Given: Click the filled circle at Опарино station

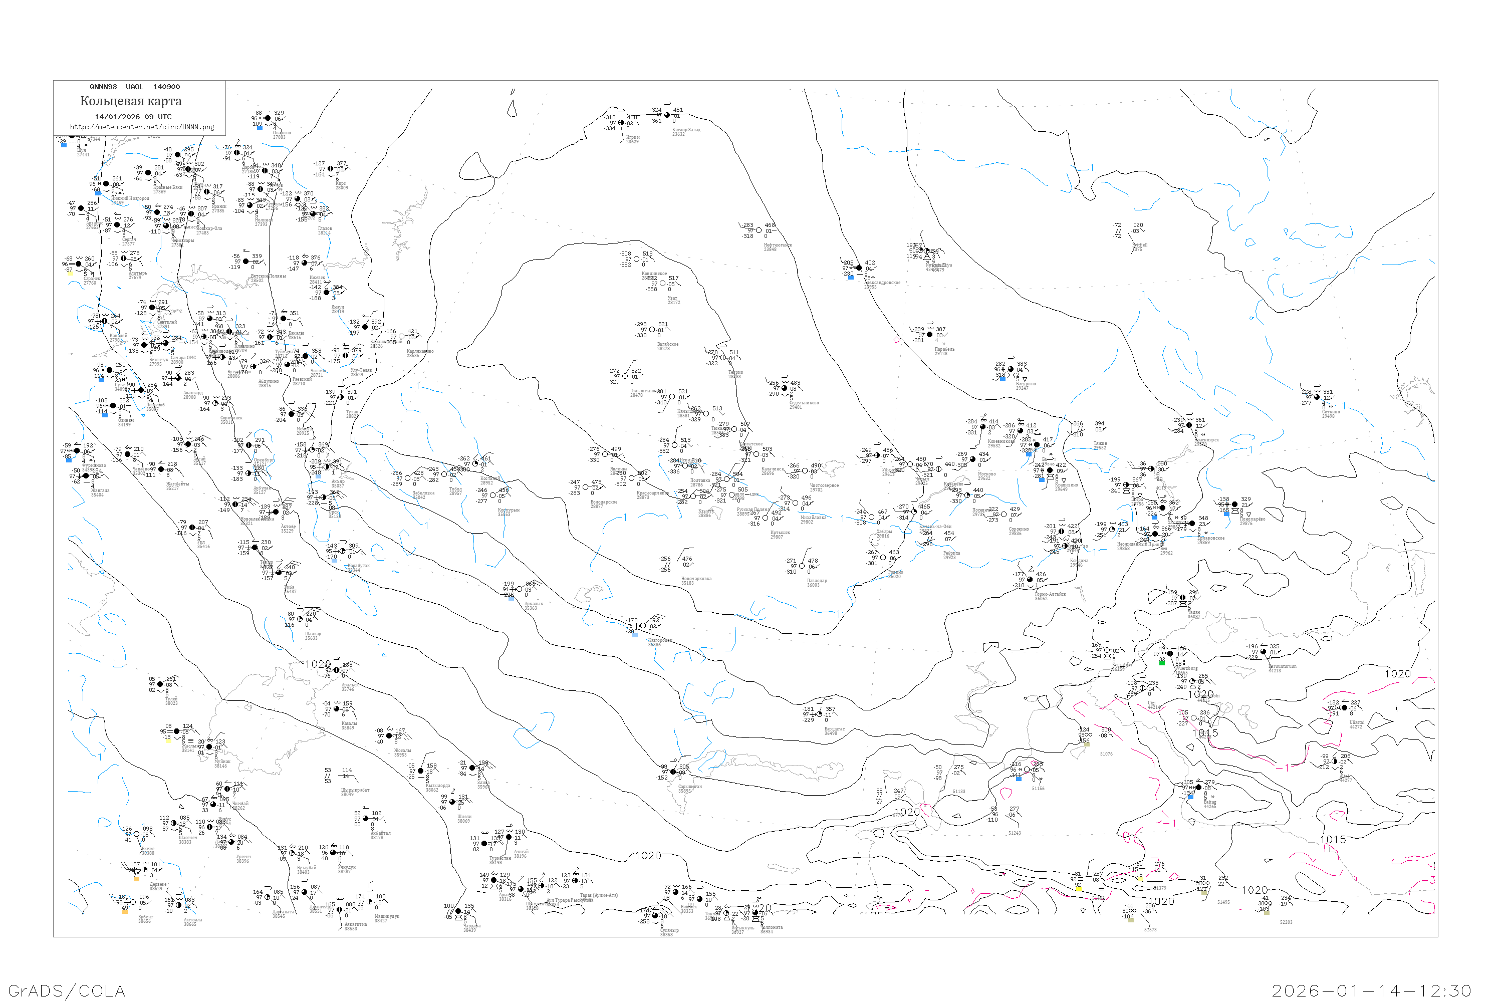Looking at the screenshot, I should click(268, 118).
